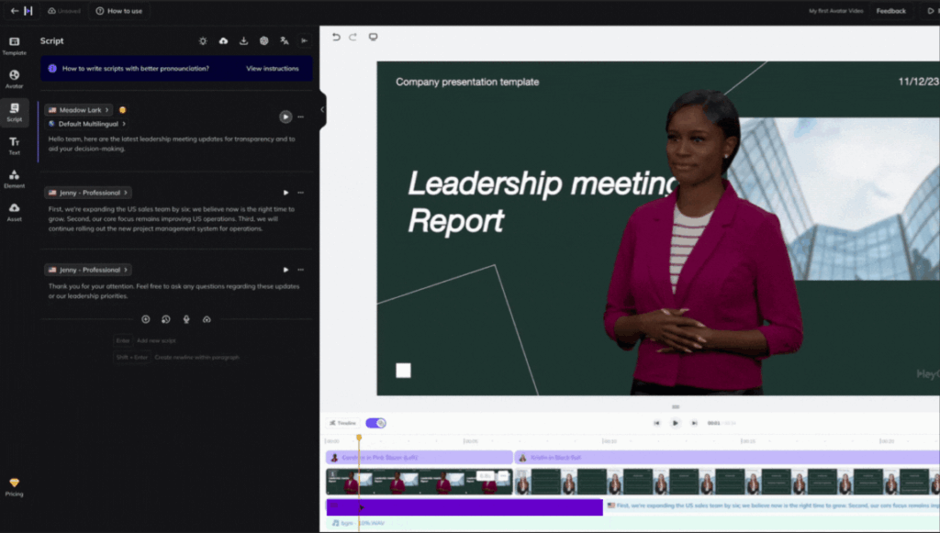Switch to the Script tab in sidebar

[x=14, y=112]
